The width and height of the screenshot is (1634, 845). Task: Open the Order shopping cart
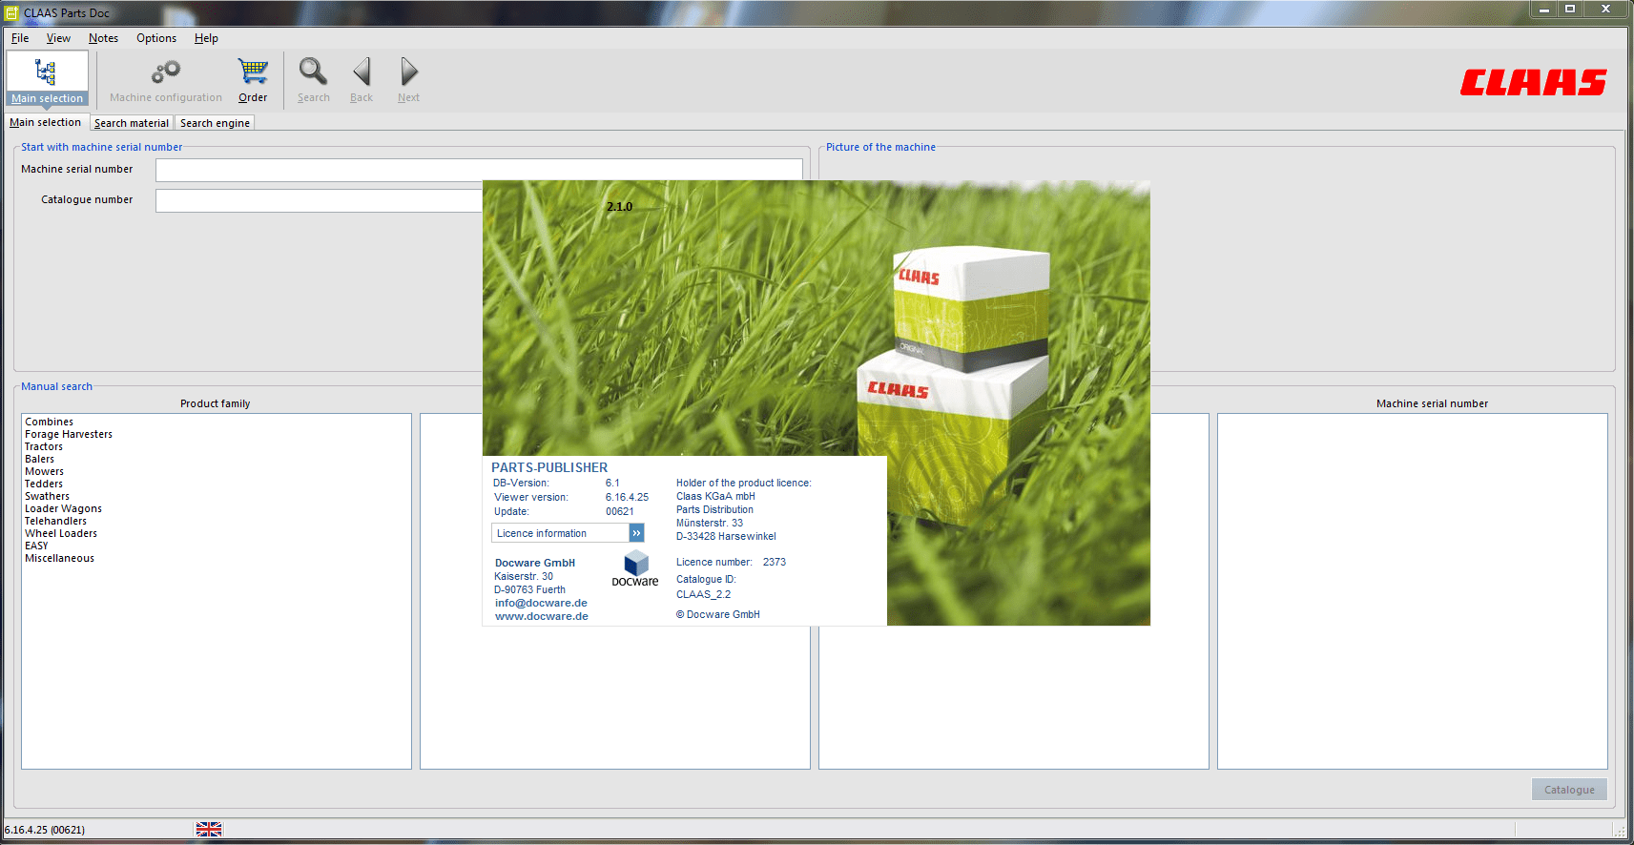pyautogui.click(x=253, y=72)
